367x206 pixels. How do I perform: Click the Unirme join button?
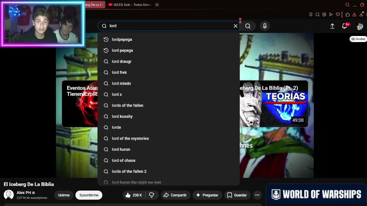pos(64,195)
